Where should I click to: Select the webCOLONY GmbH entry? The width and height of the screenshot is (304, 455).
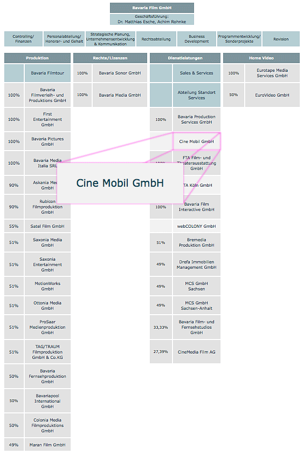point(197,226)
